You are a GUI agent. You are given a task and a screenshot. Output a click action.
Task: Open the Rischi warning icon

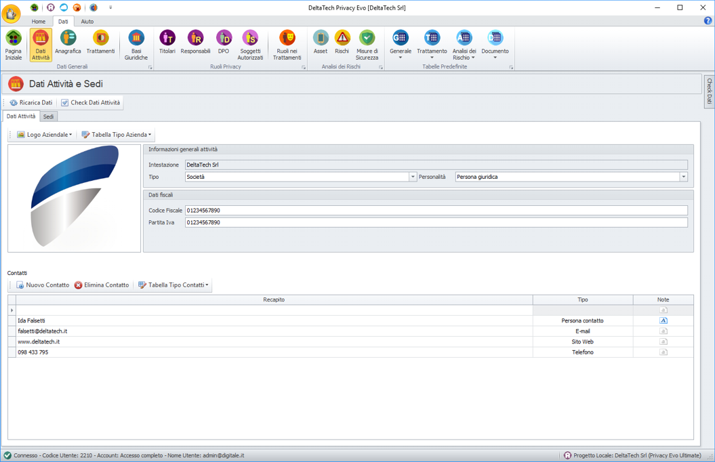(342, 42)
